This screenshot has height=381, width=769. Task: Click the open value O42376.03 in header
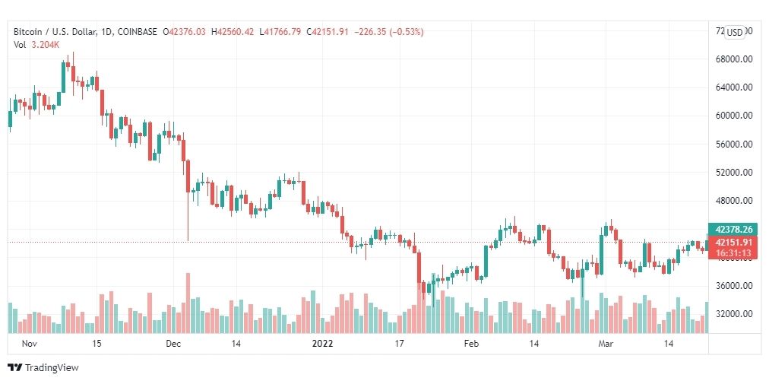187,32
